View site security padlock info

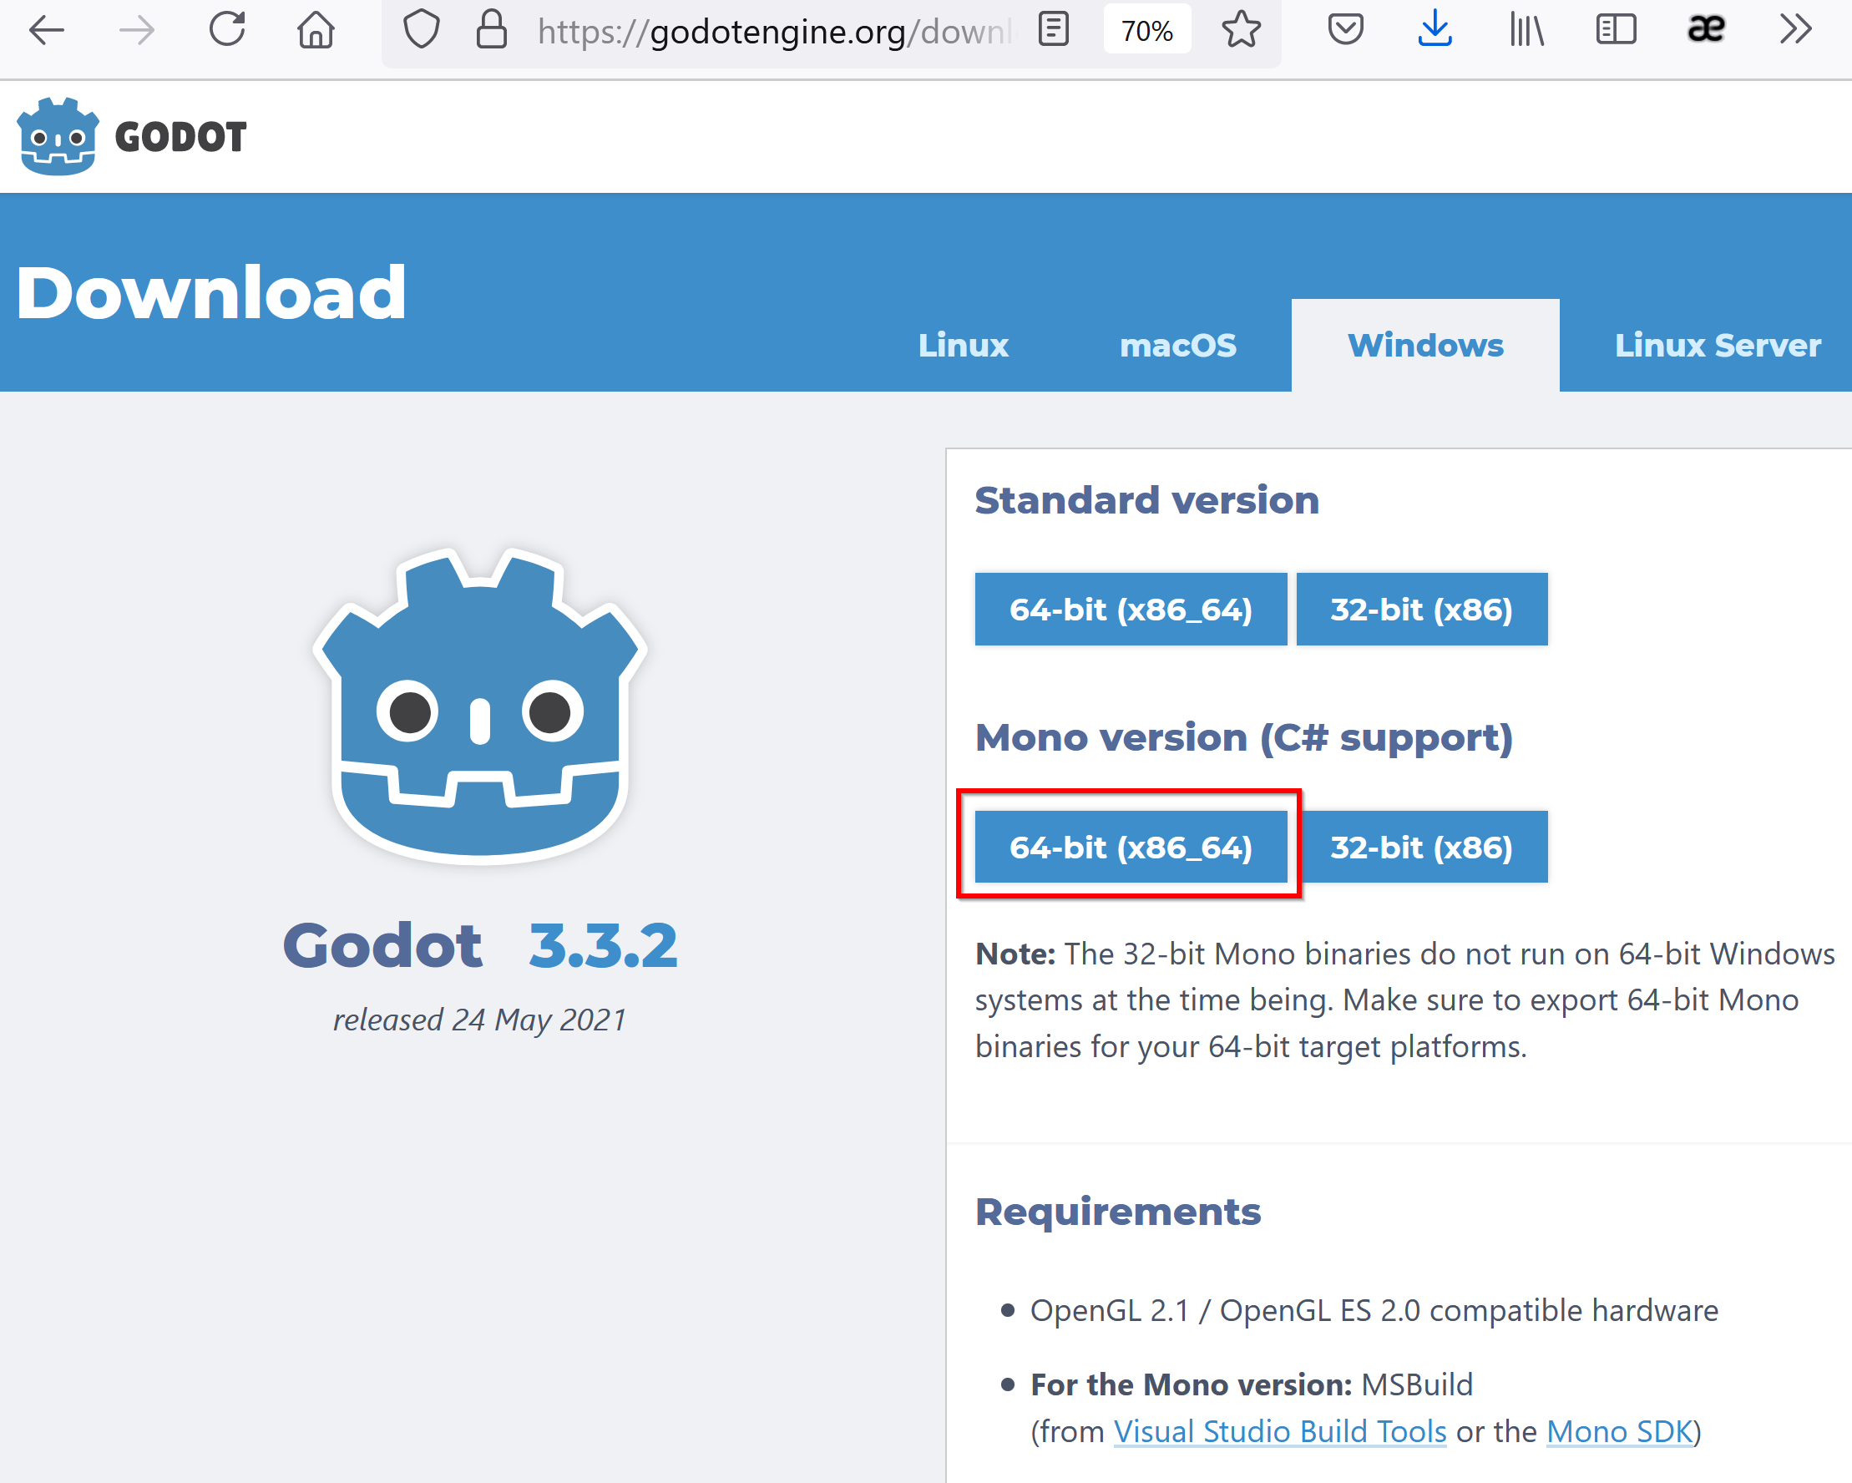pos(491,30)
